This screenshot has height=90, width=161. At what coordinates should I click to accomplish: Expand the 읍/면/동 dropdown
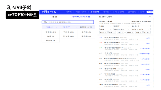[141, 26]
